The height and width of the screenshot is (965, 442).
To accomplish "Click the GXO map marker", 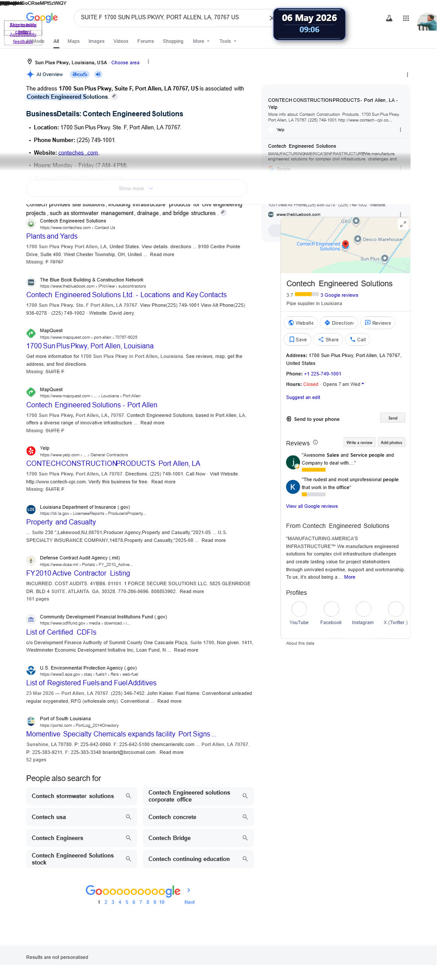I will coord(356,221).
